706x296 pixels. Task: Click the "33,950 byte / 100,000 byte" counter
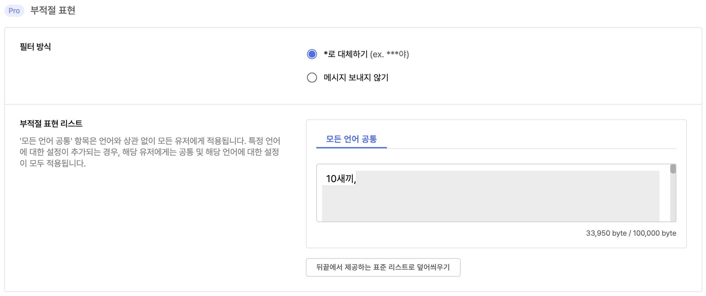pyautogui.click(x=631, y=233)
